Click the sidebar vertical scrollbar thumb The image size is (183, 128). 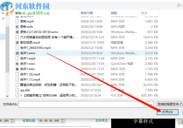[x=8, y=50]
